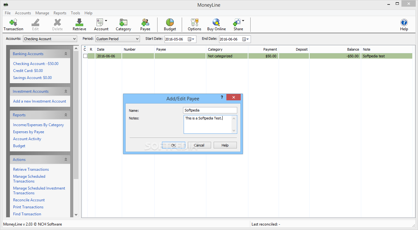The height and width of the screenshot is (230, 418).
Task: Click Manage Scheduled Investment Transactions link
Action: 39,190
